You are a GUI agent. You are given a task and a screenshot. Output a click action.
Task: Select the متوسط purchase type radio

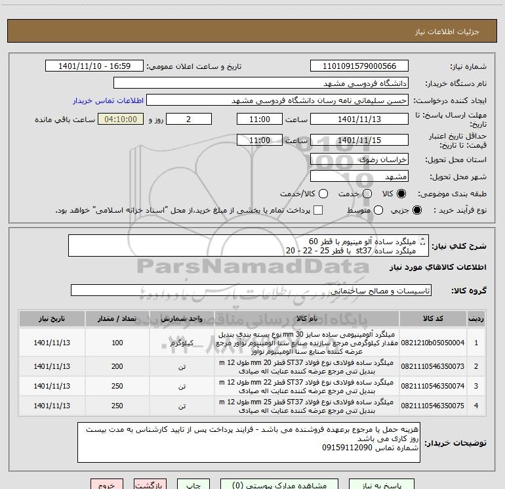(378, 210)
